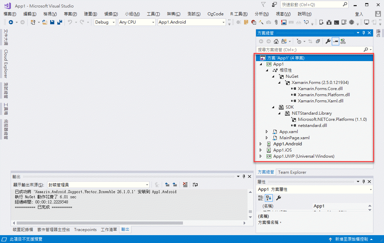384x243 pixels.
Task: Click the view class diagram icon
Action: click(343, 41)
